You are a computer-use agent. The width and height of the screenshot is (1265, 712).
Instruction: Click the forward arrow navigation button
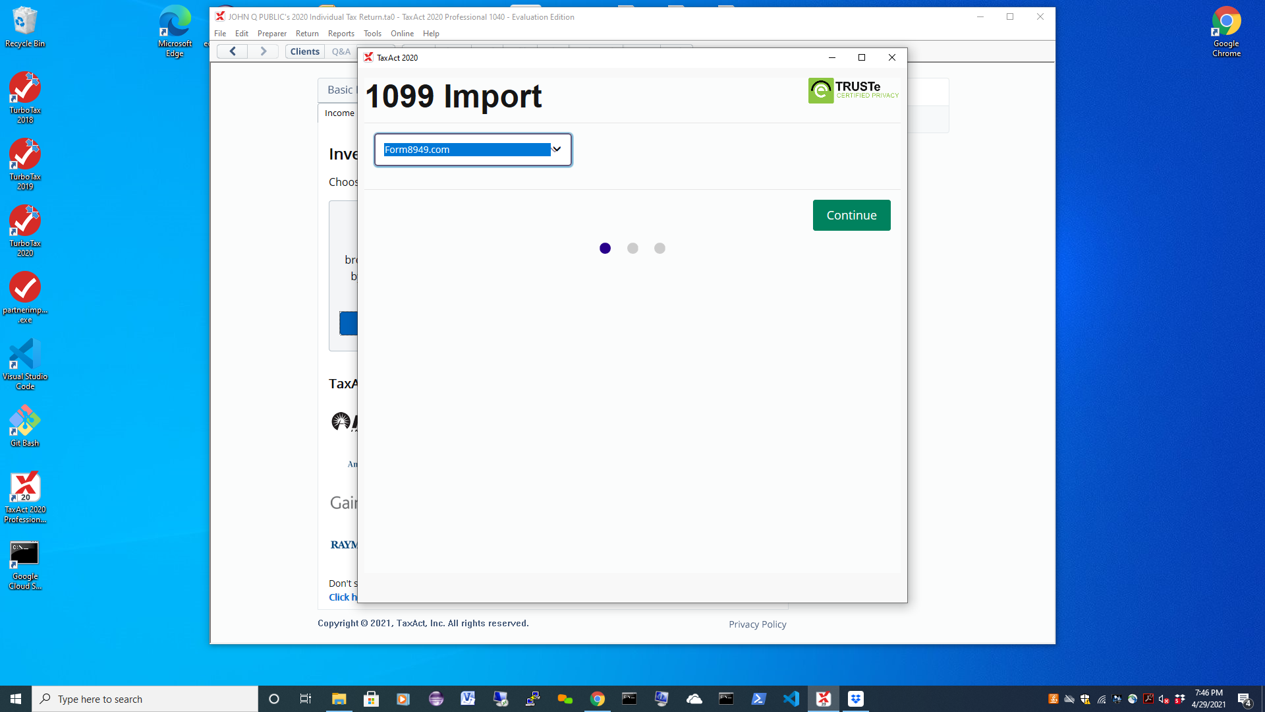tap(264, 51)
